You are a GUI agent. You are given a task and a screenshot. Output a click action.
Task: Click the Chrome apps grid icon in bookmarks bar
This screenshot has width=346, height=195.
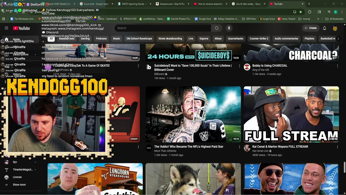coord(4,19)
